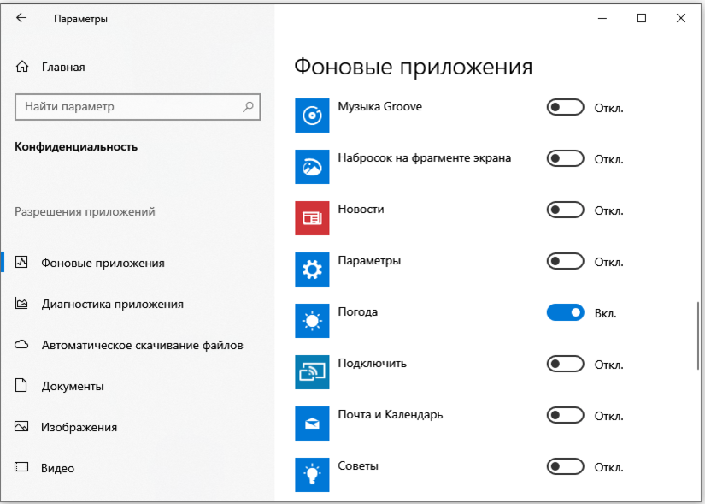Image resolution: width=705 pixels, height=504 pixels.
Task: Click the Изображения picture icon
Action: pyautogui.click(x=21, y=426)
